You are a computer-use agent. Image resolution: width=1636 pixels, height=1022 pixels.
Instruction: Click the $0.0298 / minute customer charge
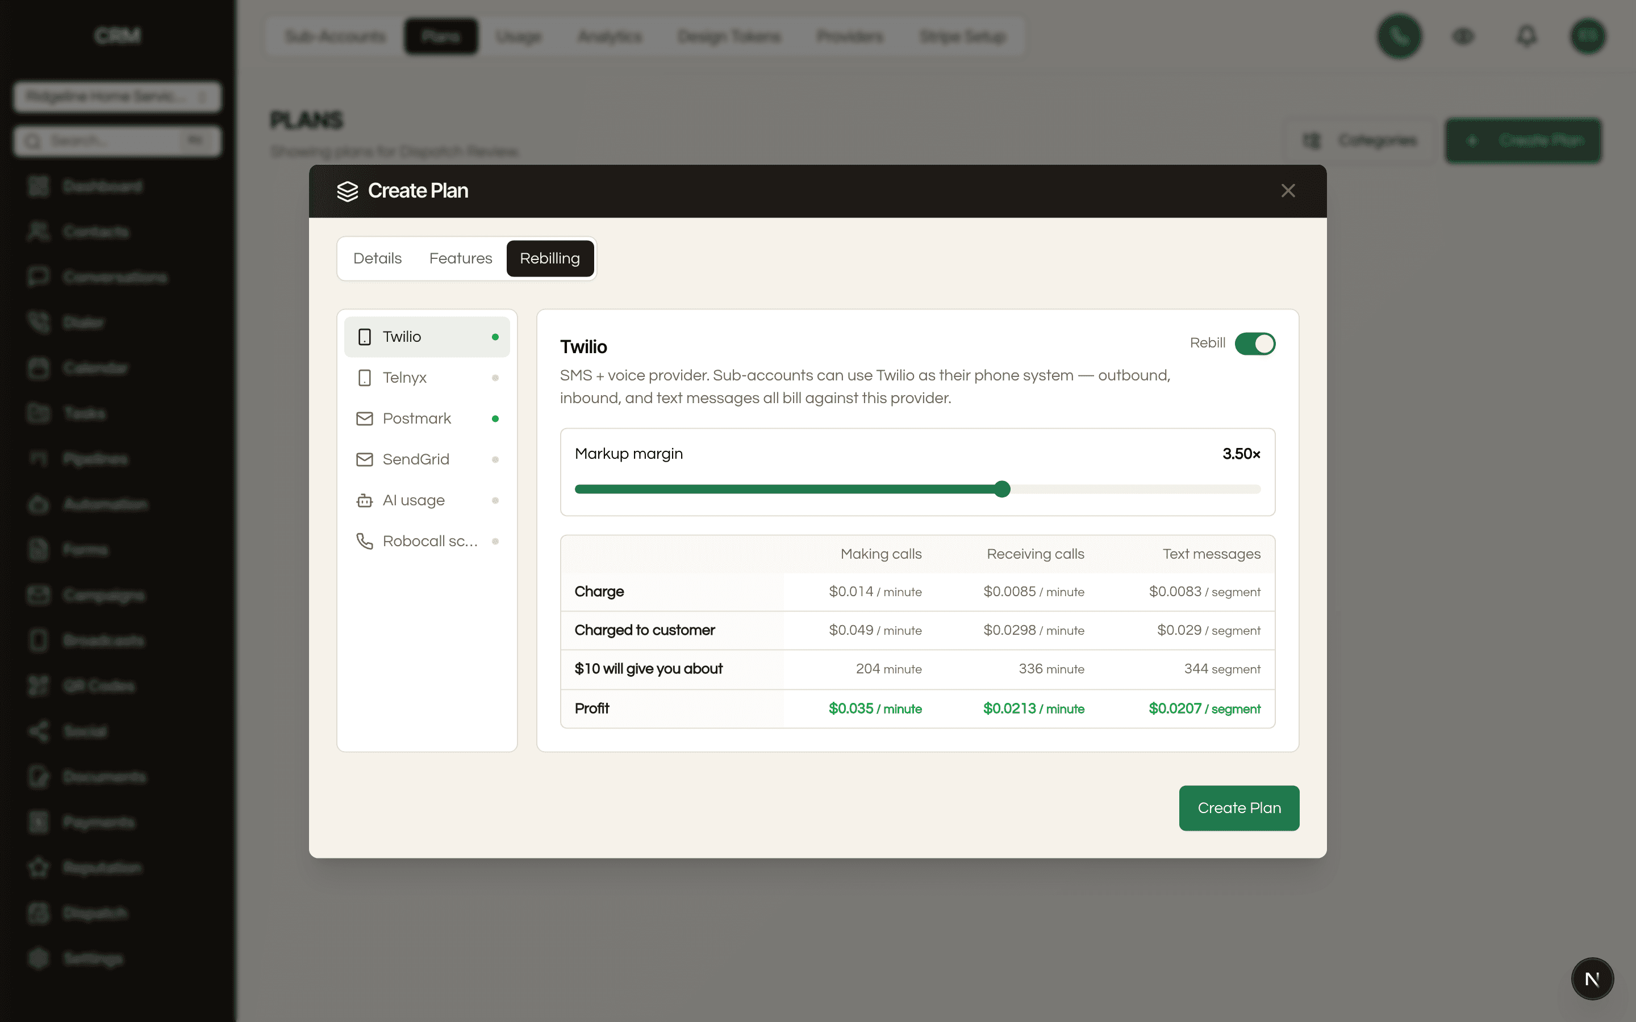coord(1033,630)
